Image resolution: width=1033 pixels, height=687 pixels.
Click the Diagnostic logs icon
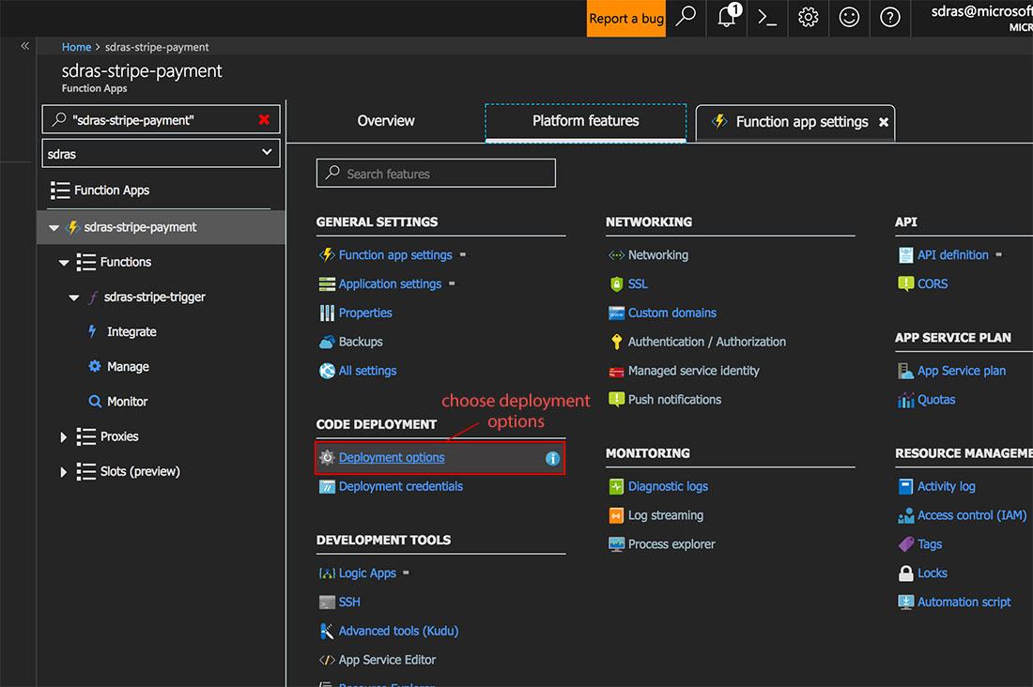pyautogui.click(x=616, y=487)
